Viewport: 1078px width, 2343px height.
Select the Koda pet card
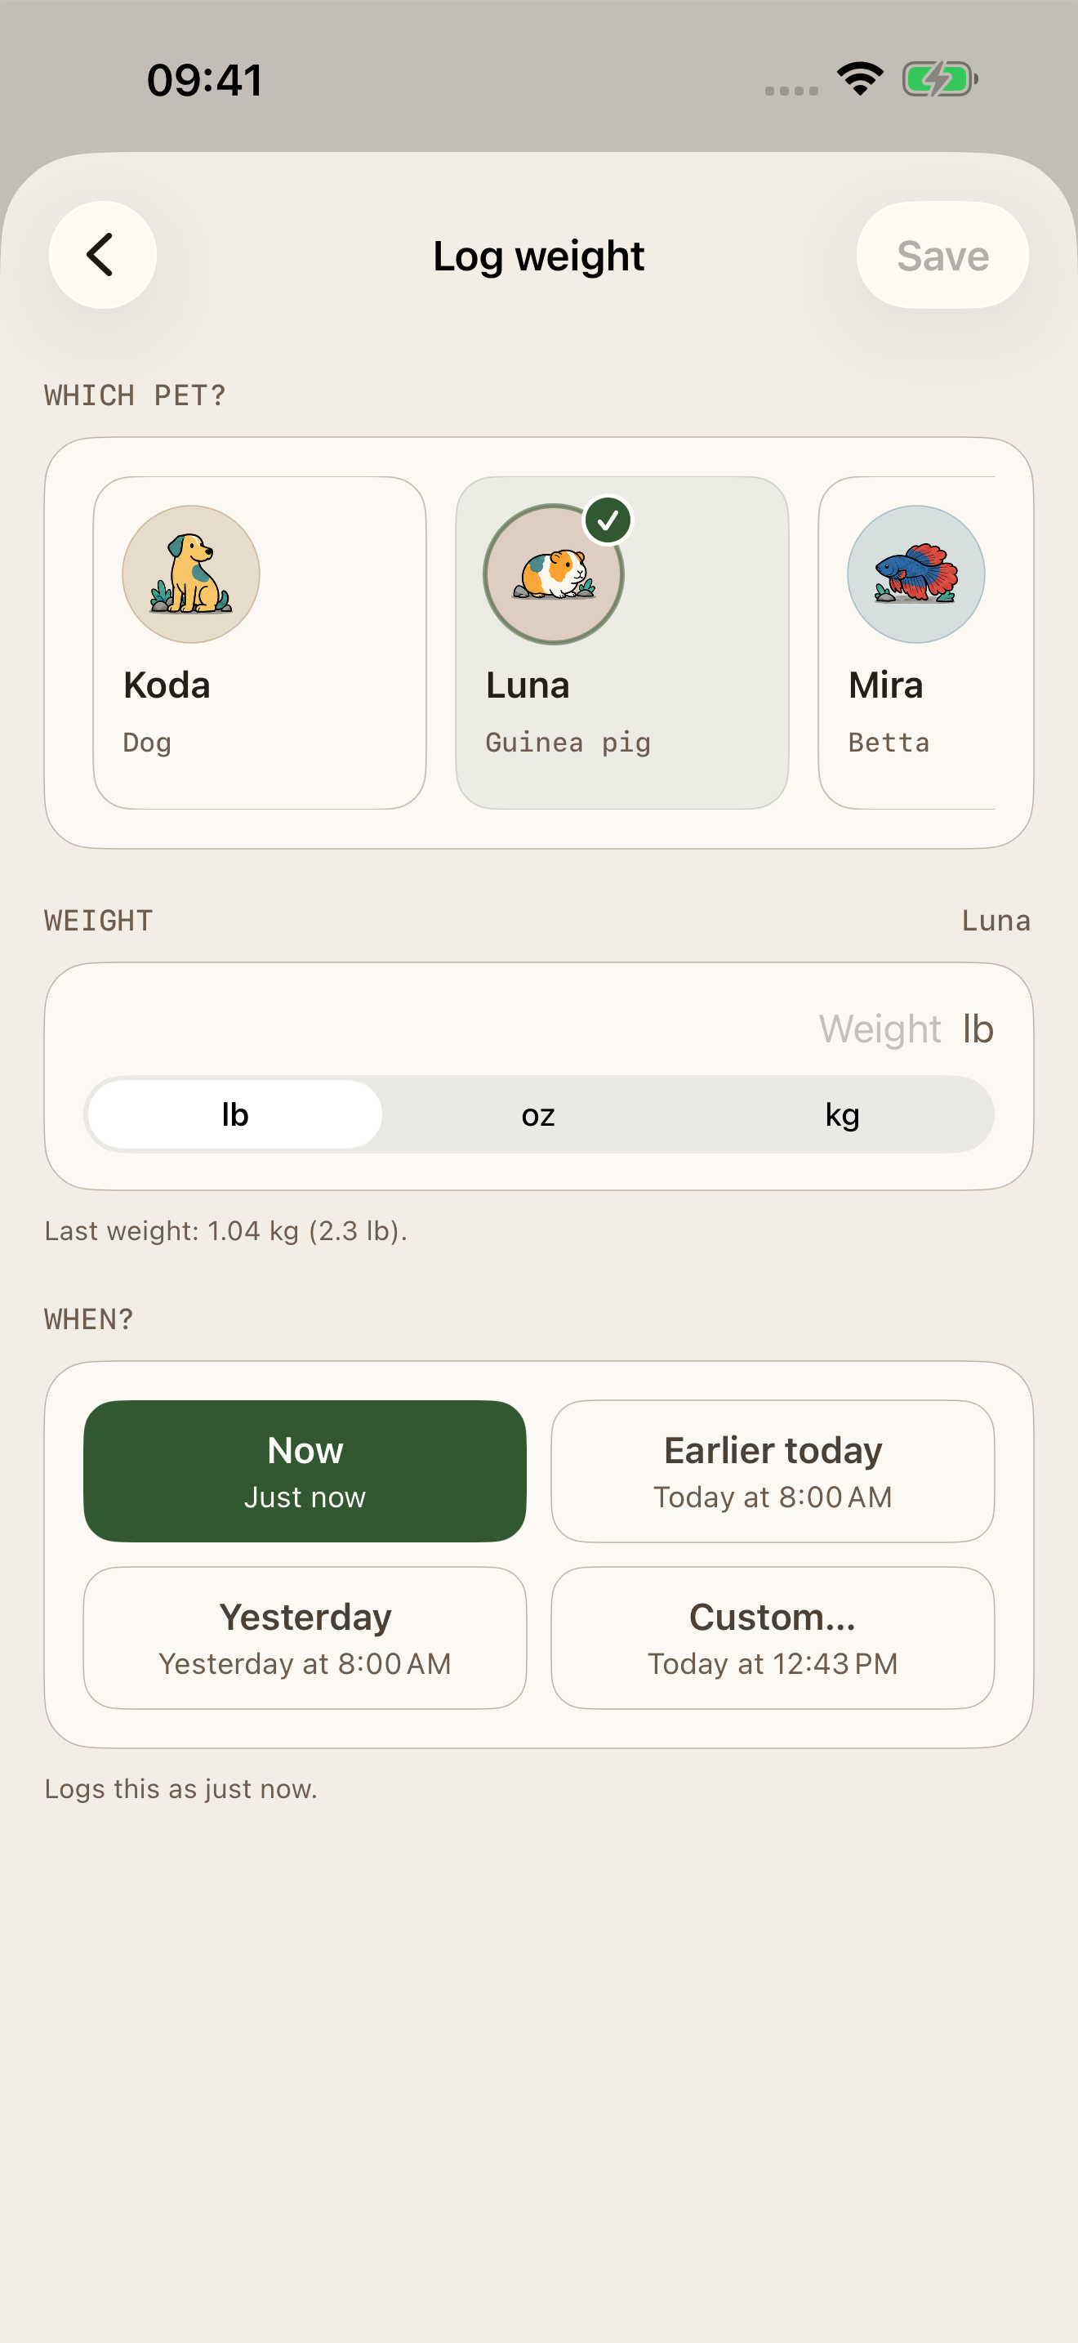[x=259, y=642]
